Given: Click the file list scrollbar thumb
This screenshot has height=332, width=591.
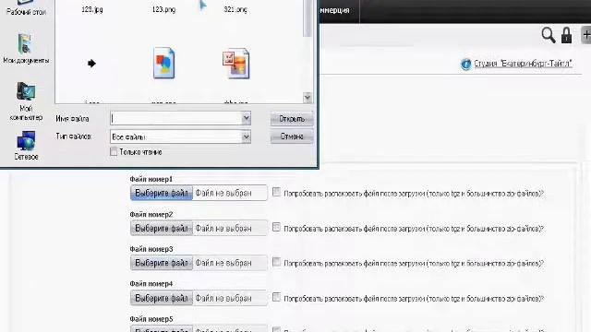Looking at the screenshot, I should (x=308, y=18).
